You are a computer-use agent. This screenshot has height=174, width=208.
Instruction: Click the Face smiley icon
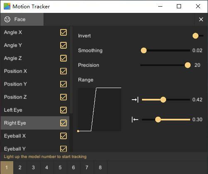[7, 20]
